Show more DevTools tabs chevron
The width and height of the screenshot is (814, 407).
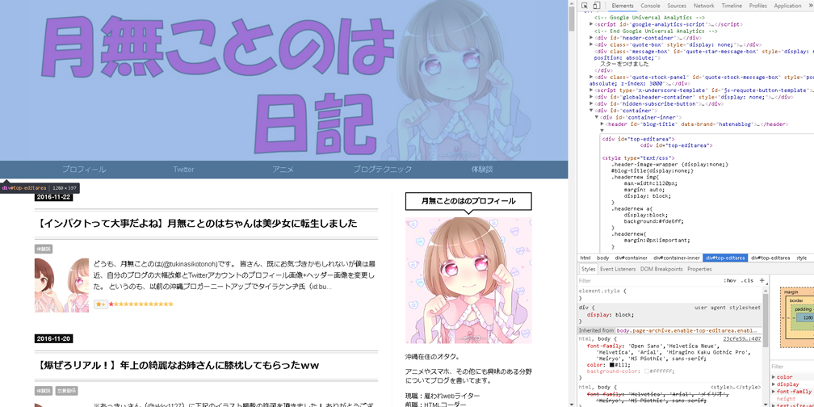click(x=811, y=6)
